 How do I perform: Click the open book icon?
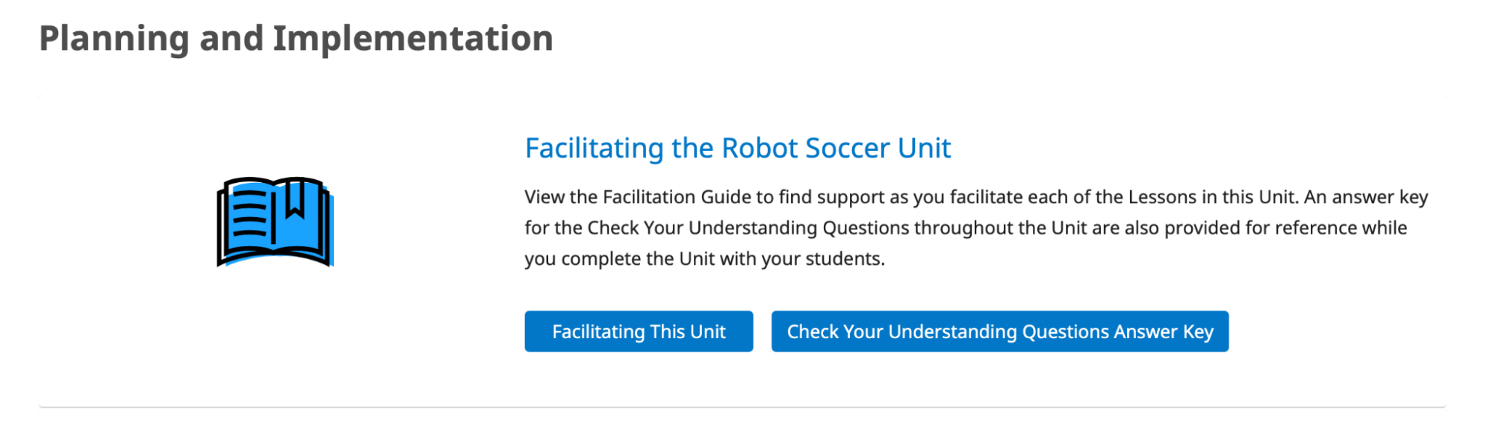point(274,222)
